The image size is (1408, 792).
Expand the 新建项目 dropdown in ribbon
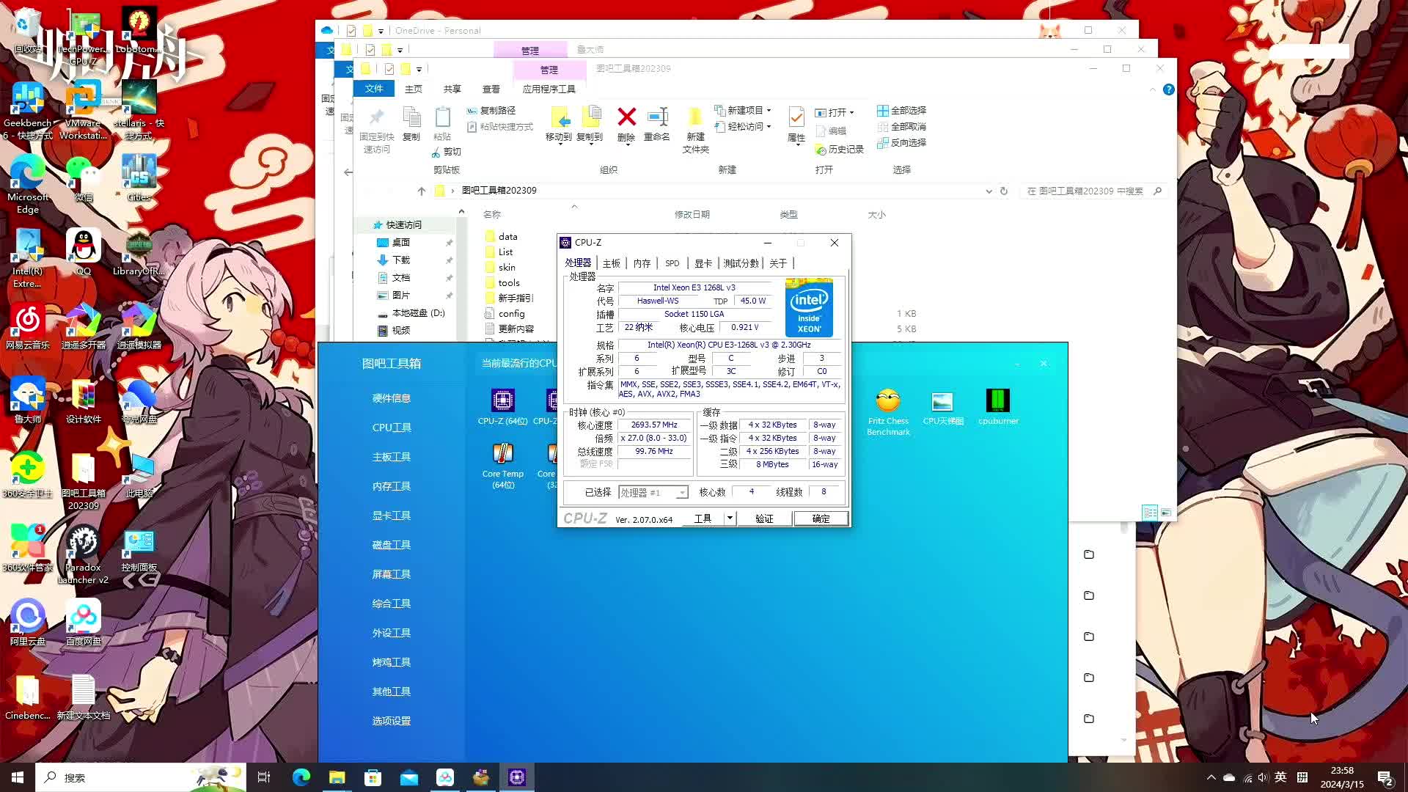(769, 110)
